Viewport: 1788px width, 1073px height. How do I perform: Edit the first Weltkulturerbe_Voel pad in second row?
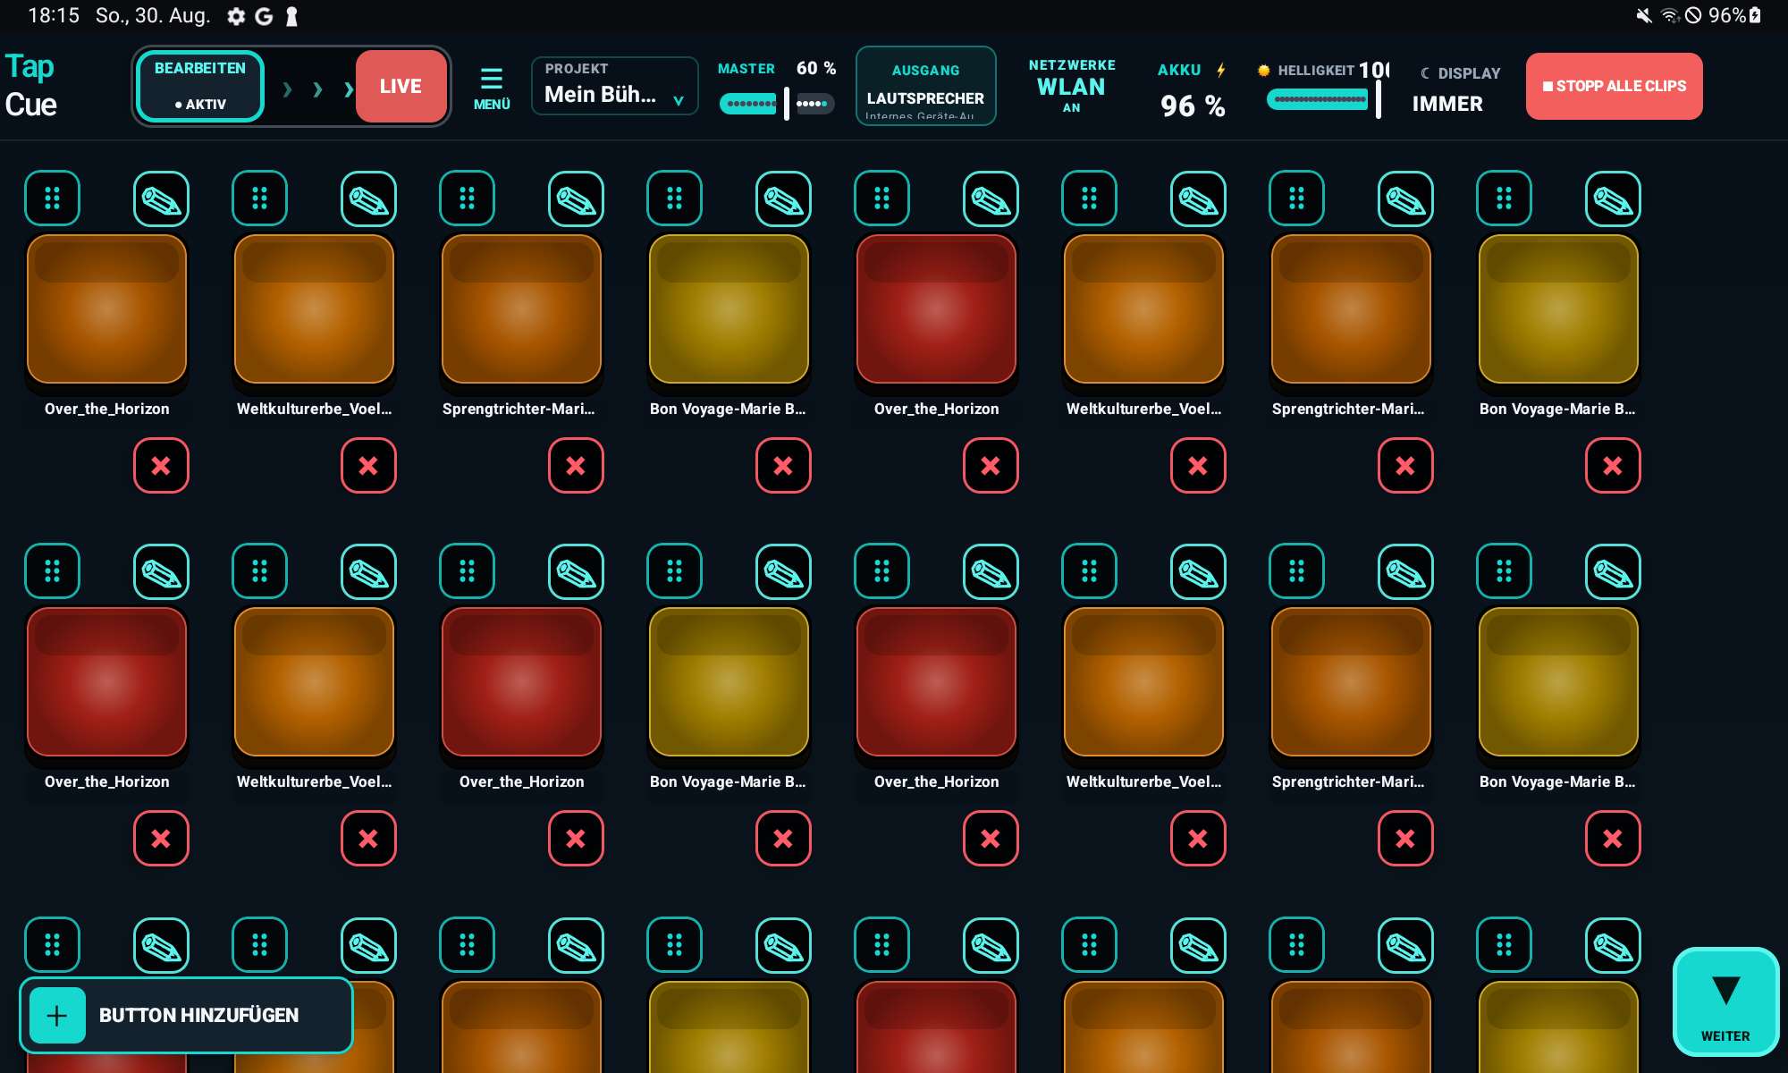click(368, 571)
